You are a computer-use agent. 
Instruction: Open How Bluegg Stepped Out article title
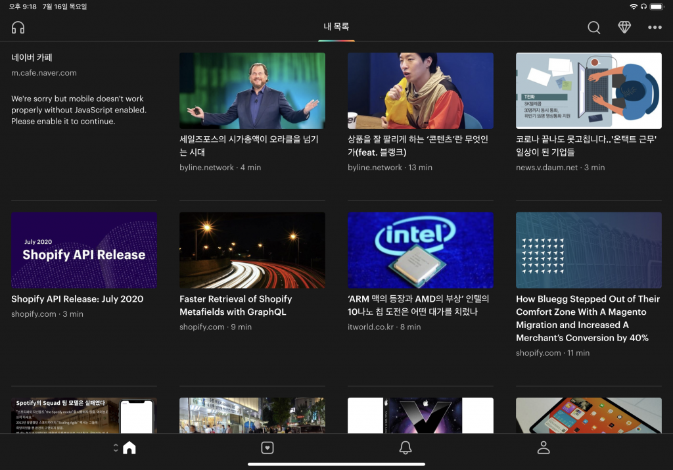tap(588, 318)
